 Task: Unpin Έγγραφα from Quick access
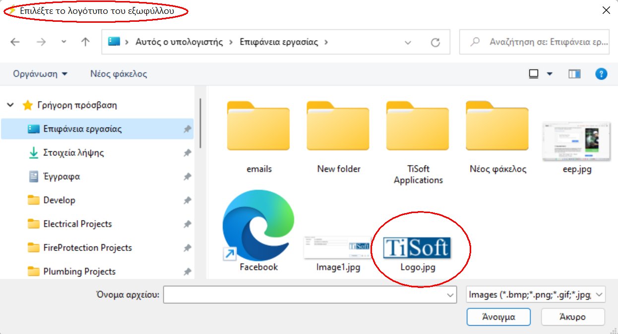pos(187,176)
